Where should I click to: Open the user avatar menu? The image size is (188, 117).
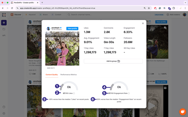pos(184,15)
